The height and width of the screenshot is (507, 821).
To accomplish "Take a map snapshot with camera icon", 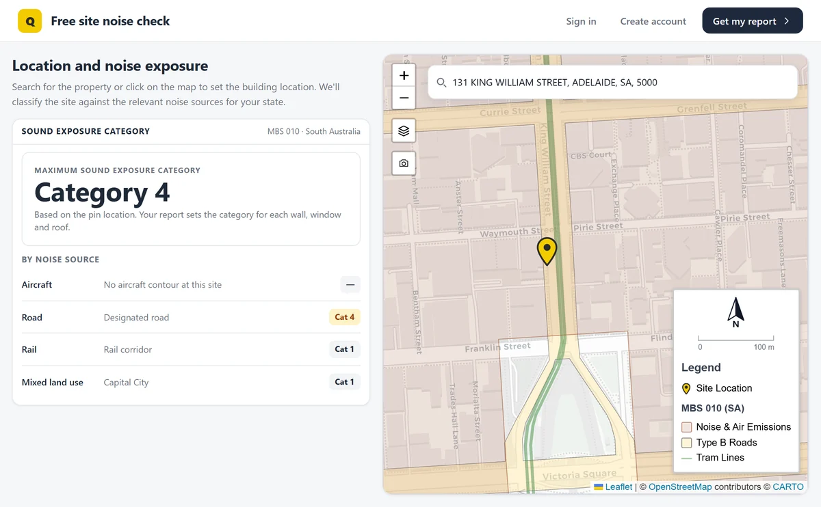I will (404, 163).
